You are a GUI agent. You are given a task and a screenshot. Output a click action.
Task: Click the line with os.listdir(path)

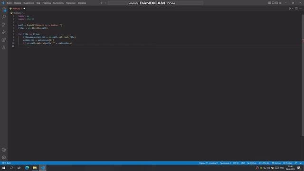(33, 28)
